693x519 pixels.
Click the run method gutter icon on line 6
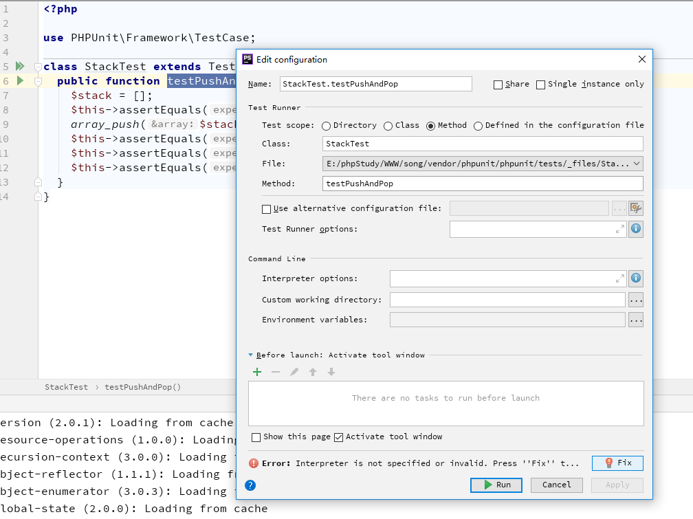[x=20, y=80]
